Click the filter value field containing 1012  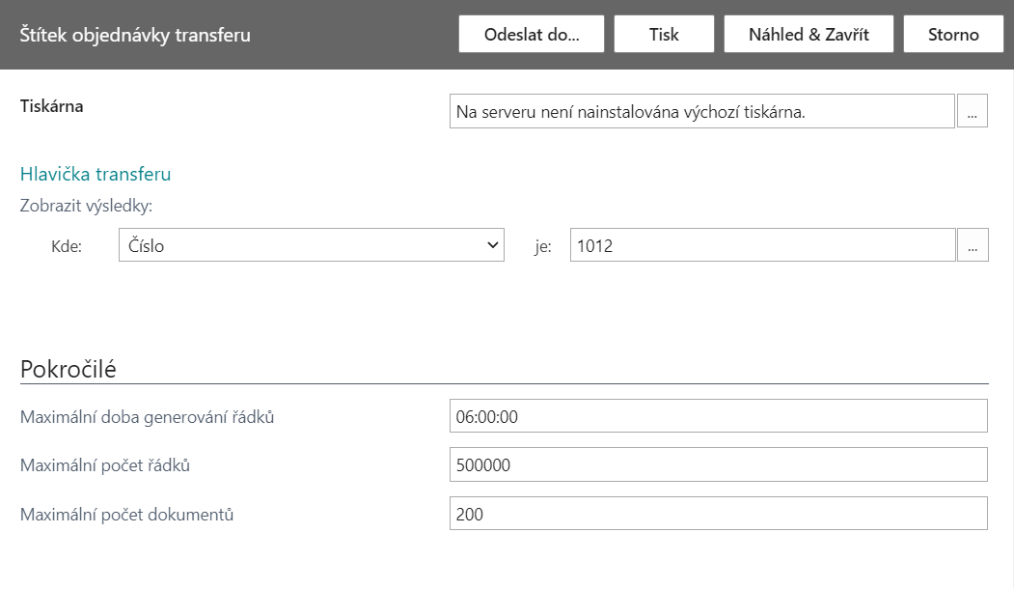coord(762,245)
